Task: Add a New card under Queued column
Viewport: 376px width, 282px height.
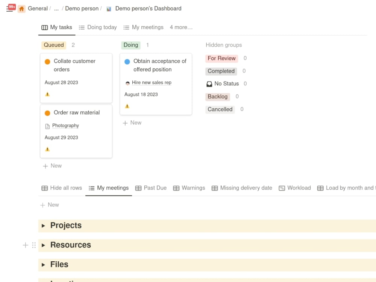Action: (53, 166)
